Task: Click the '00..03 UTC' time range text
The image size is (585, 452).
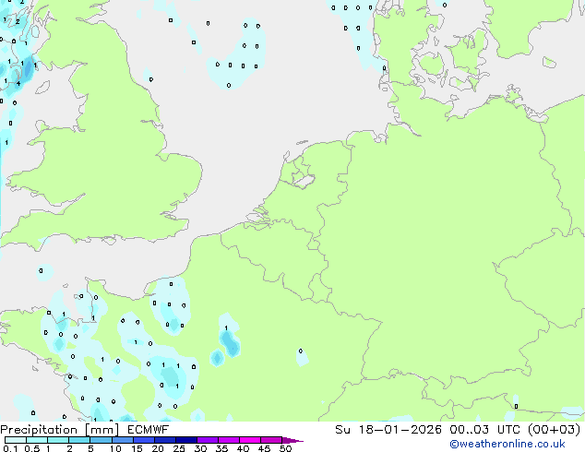Action: 484,430
